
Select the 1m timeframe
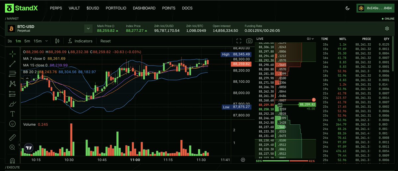click(18, 41)
